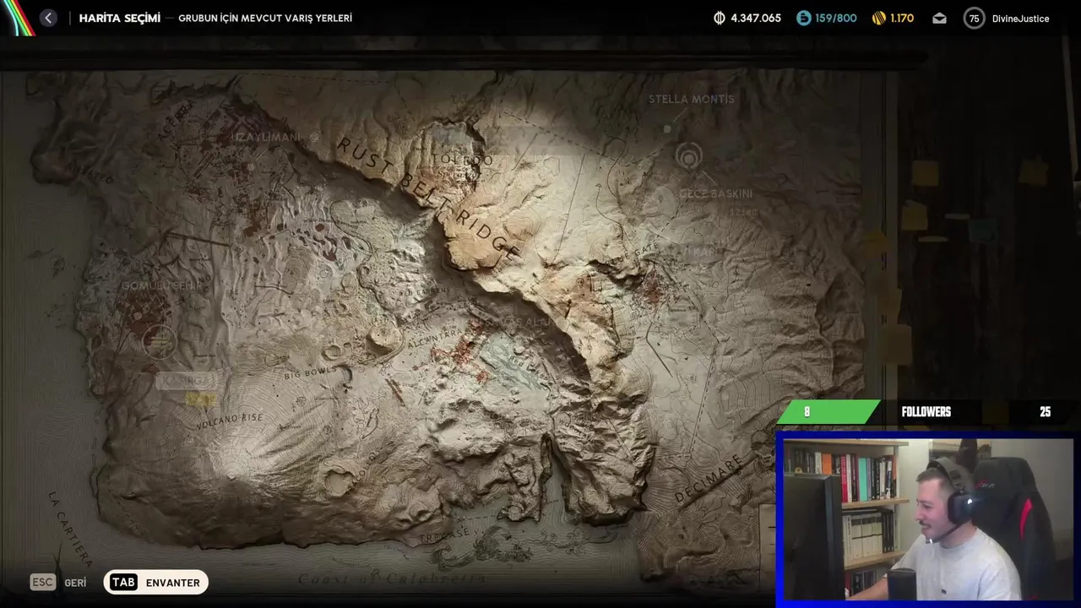Select the Gömülü Şehir destination label
The width and height of the screenshot is (1081, 608).
(163, 285)
